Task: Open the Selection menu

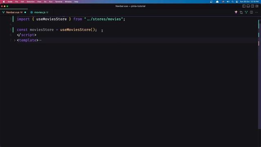Action: [31, 2]
